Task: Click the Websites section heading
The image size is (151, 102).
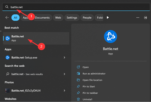Action: tap(10, 99)
